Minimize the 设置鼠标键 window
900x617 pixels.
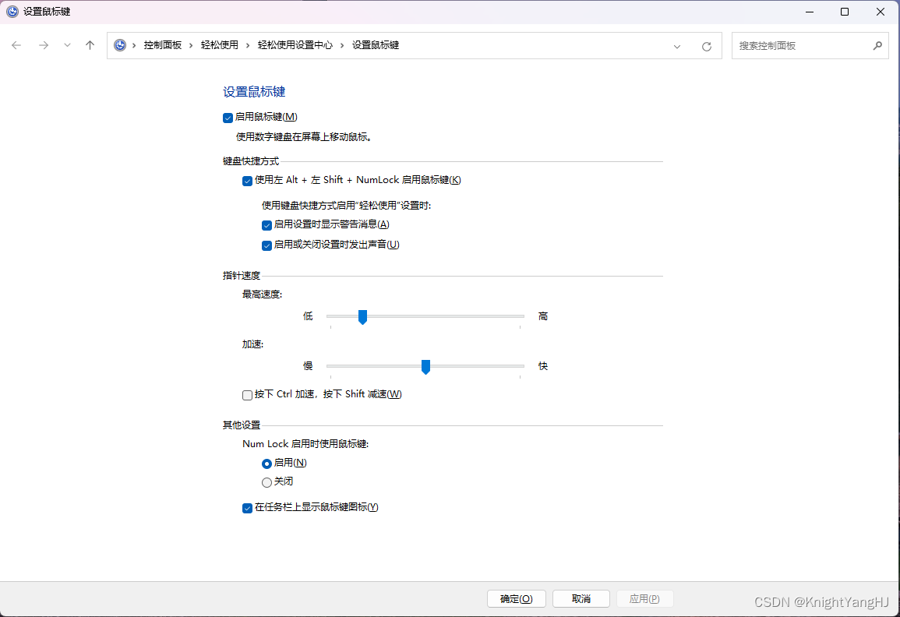[810, 12]
